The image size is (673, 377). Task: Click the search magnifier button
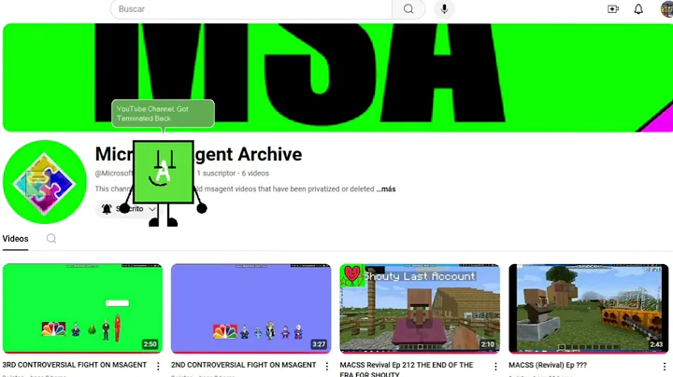pyautogui.click(x=408, y=9)
